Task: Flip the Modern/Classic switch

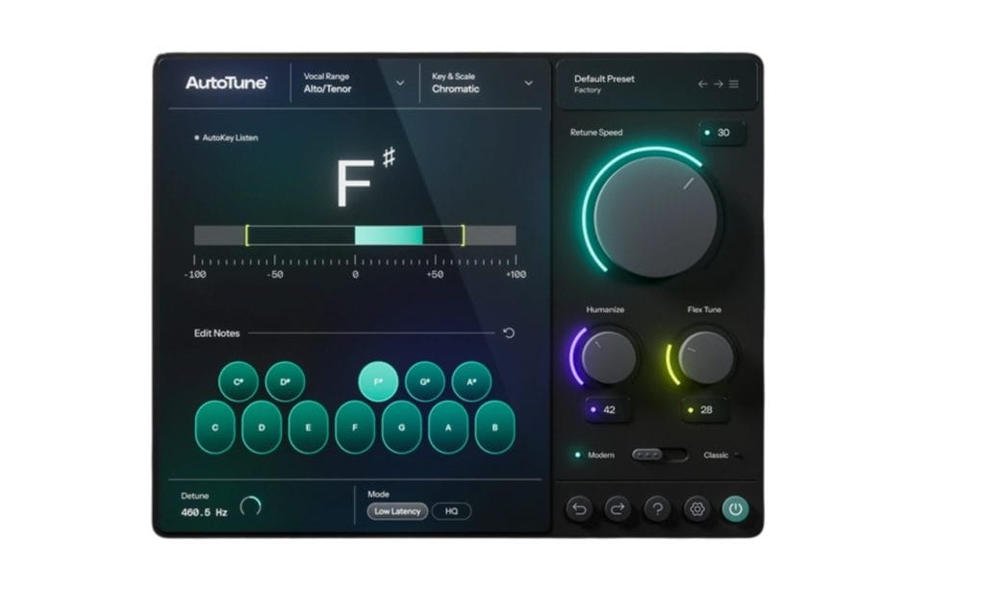Action: [x=659, y=455]
